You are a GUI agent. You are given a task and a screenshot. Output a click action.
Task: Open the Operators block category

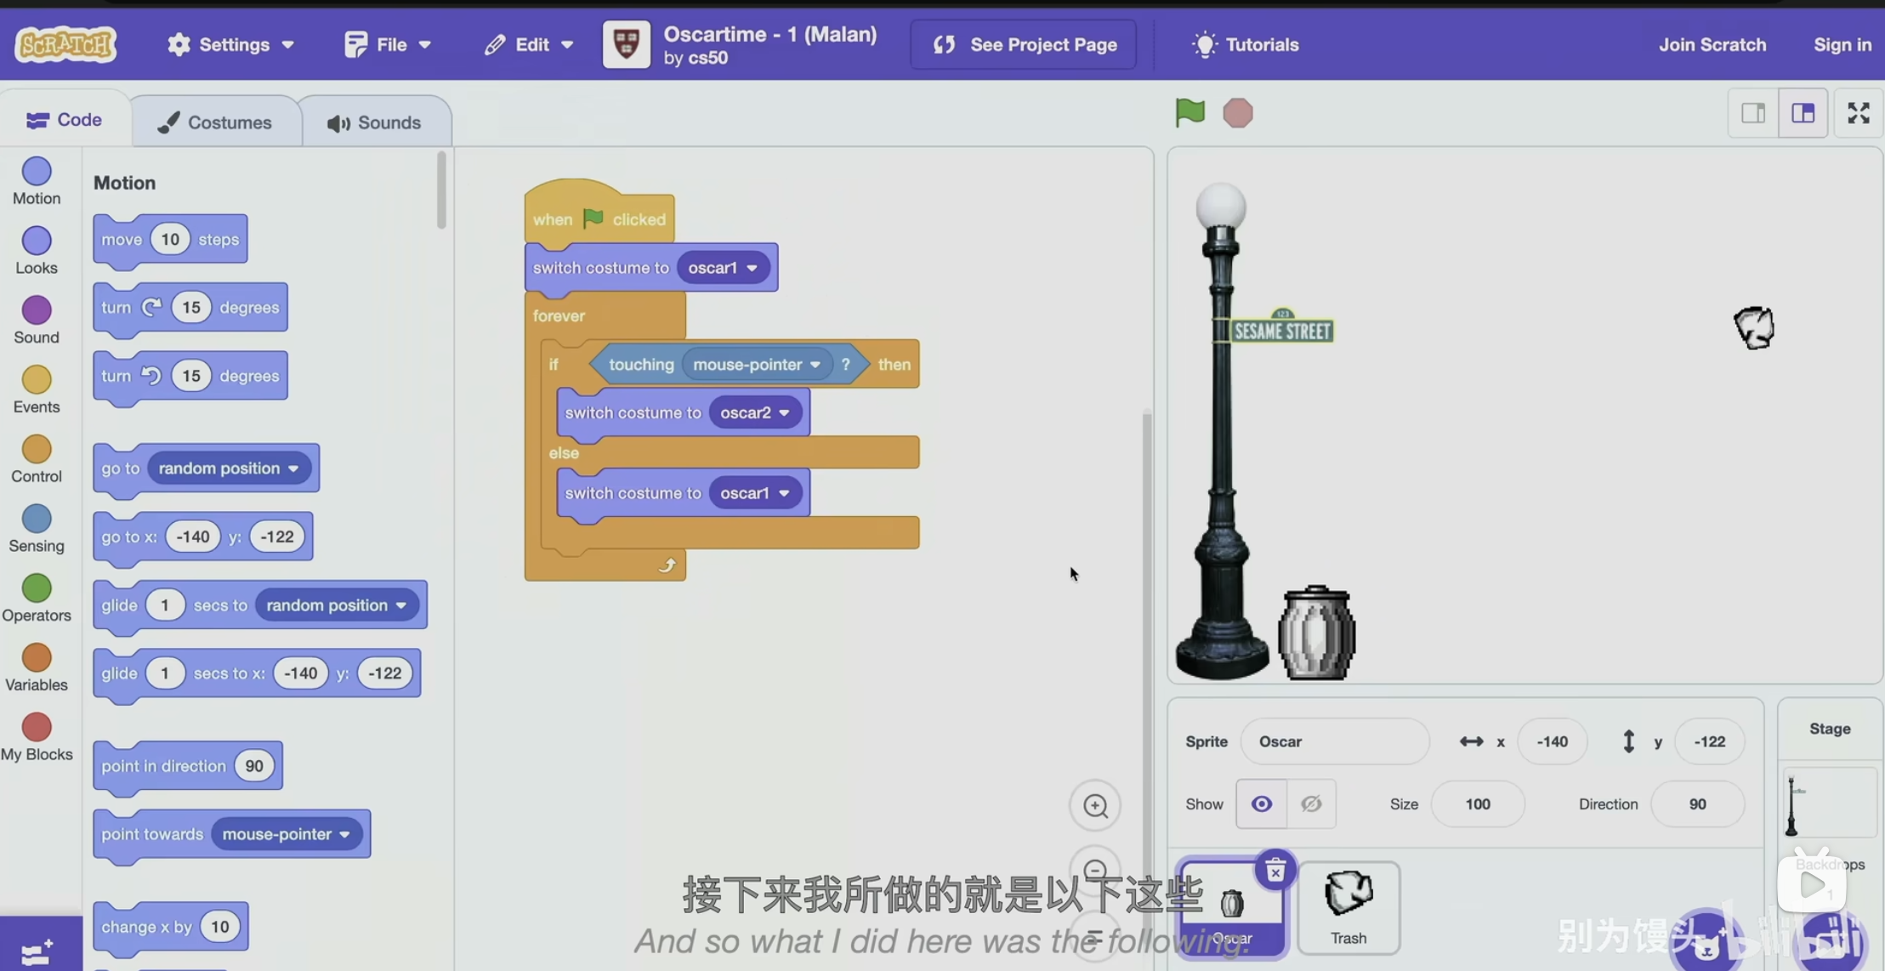[37, 597]
